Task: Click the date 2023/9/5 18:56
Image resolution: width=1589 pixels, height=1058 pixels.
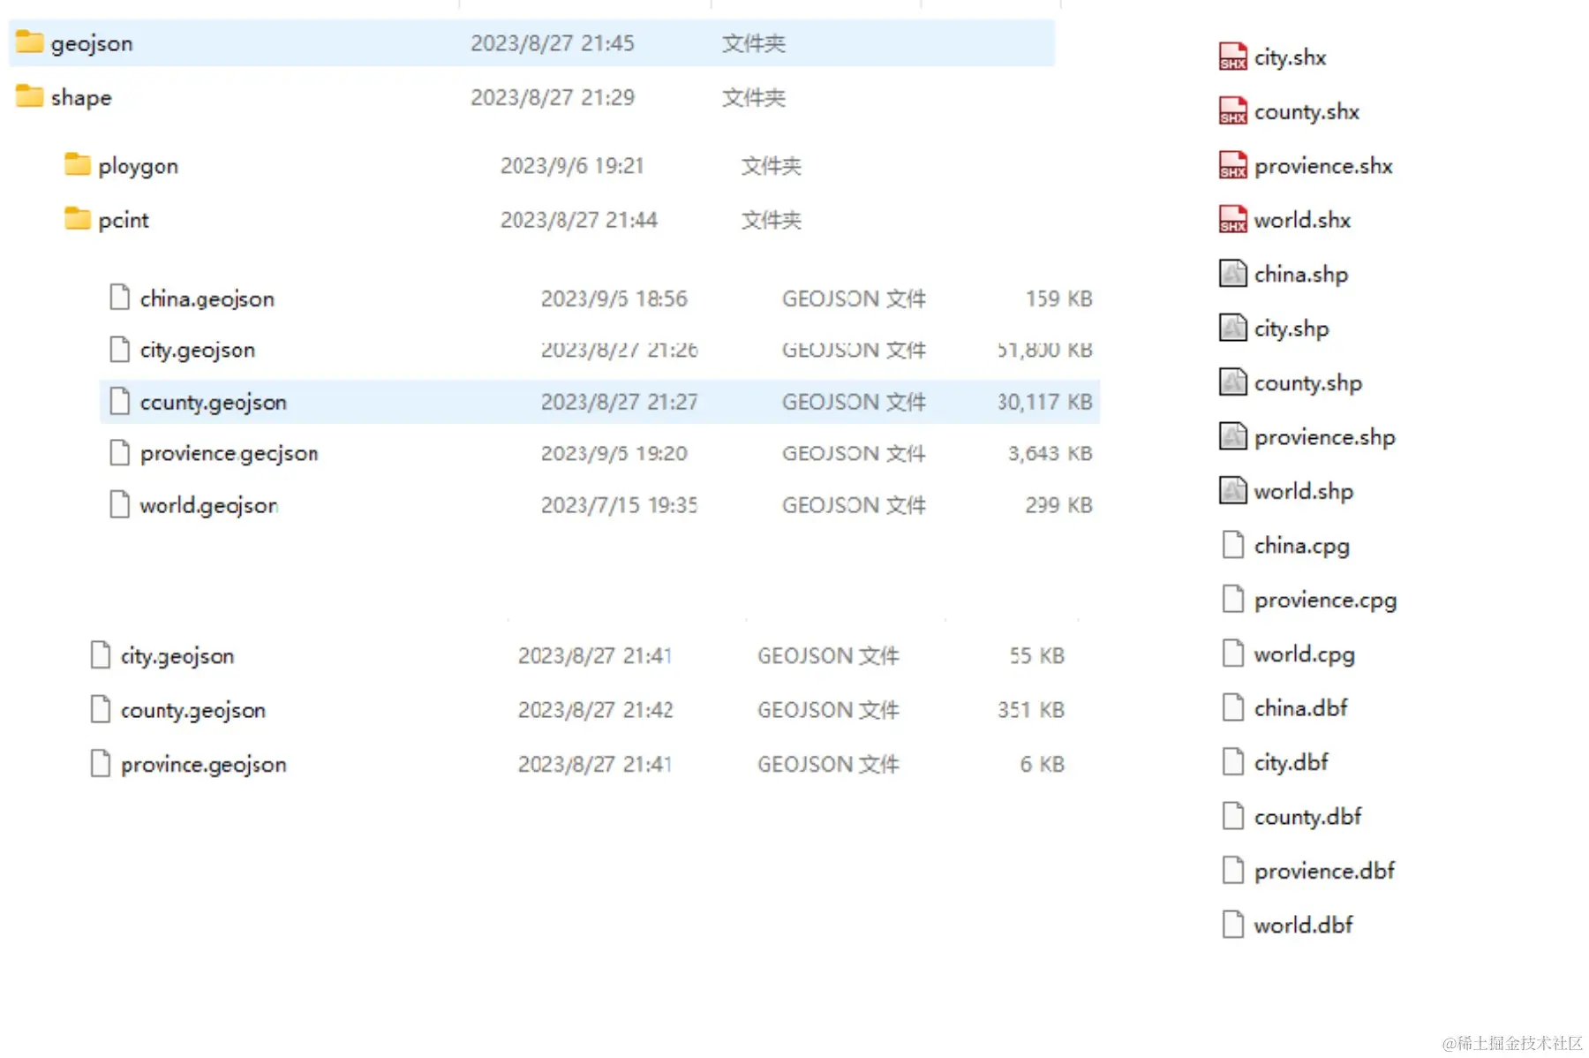Action: [614, 299]
